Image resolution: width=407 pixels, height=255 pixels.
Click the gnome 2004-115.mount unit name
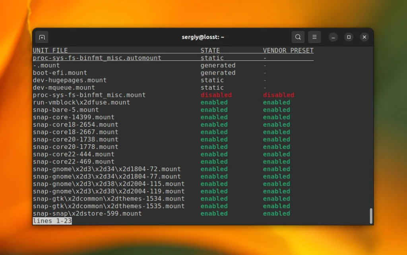(x=109, y=184)
